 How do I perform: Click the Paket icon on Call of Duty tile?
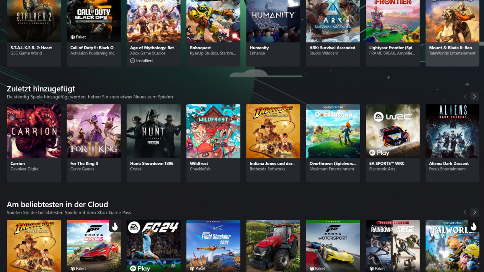[73, 37]
